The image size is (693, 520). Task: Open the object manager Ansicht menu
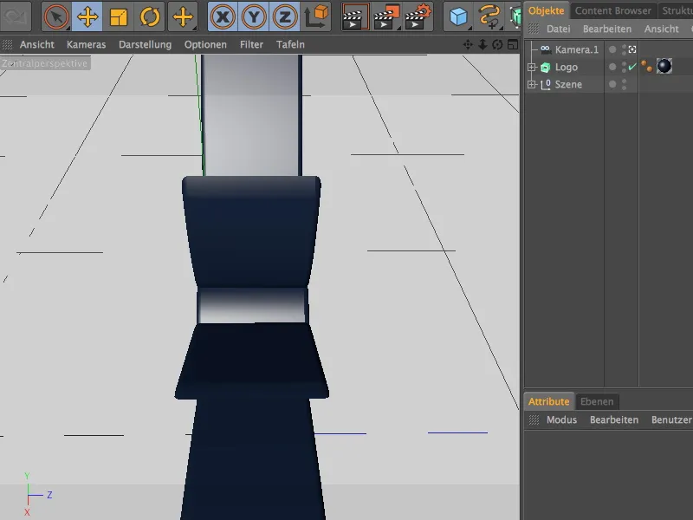click(661, 29)
